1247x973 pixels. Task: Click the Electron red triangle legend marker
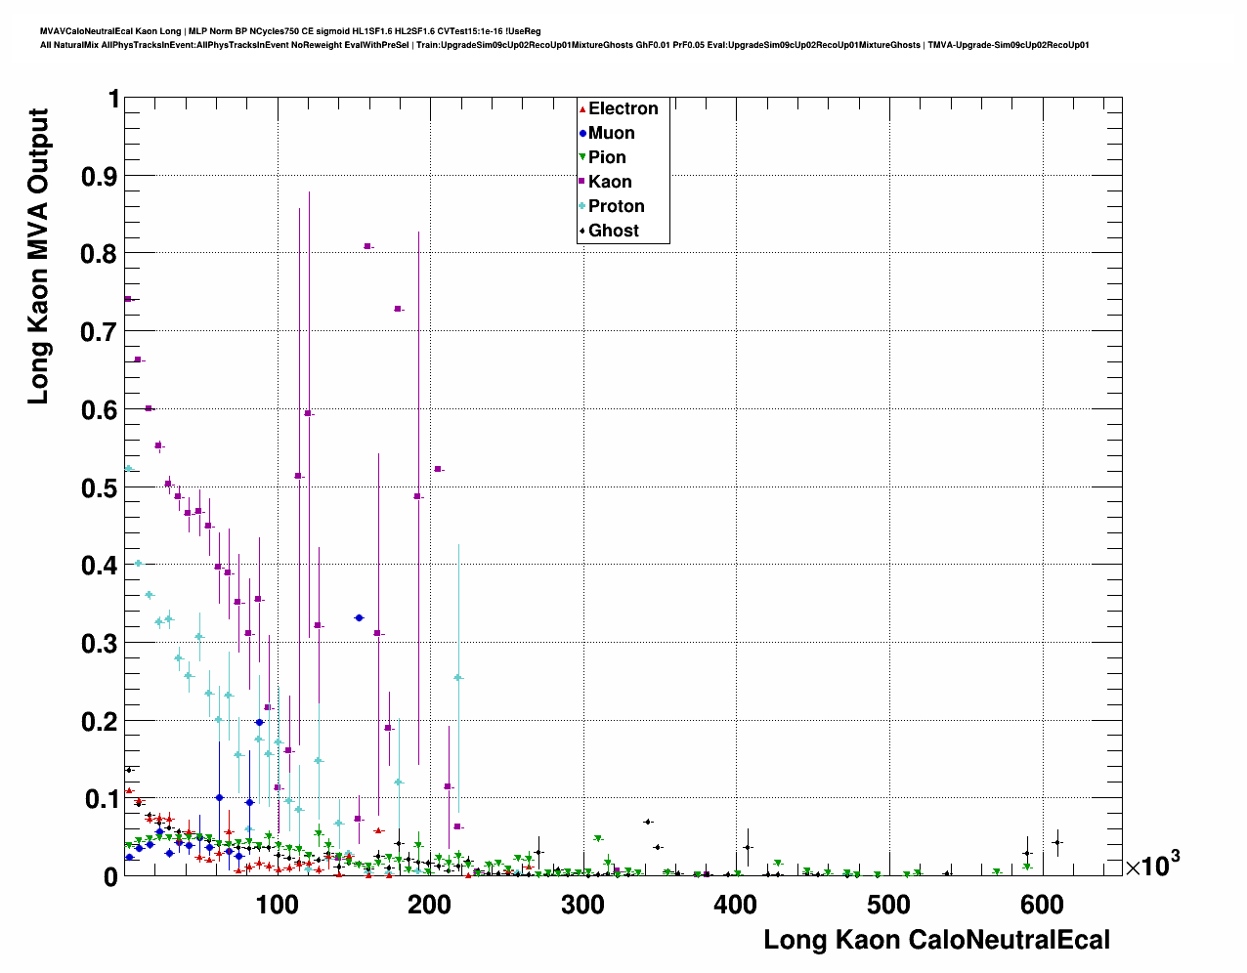pos(582,109)
